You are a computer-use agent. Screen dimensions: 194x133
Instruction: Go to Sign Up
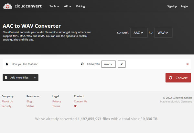pyautogui.click(x=172, y=6)
